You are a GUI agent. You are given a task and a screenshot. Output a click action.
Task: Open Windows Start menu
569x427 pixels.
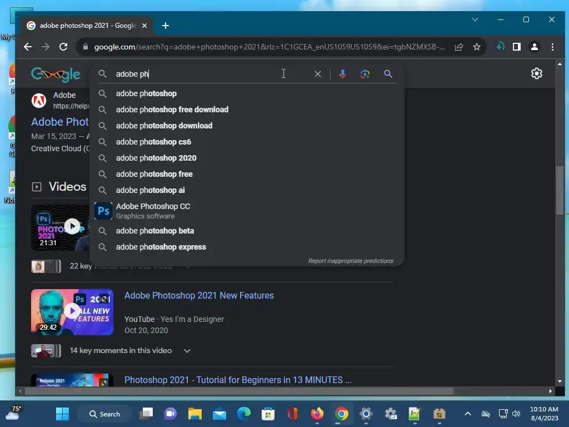(62, 414)
